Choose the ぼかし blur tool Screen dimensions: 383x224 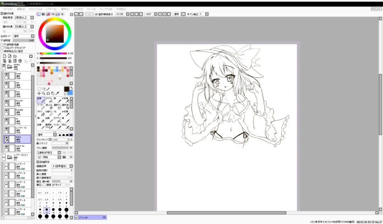[x=65, y=126]
